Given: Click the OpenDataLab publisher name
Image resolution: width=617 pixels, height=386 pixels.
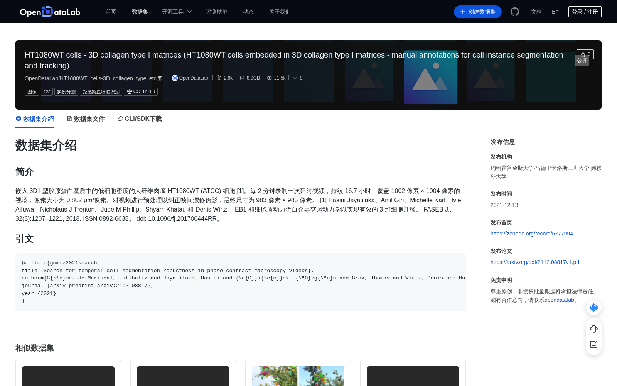Looking at the screenshot, I should (194, 78).
